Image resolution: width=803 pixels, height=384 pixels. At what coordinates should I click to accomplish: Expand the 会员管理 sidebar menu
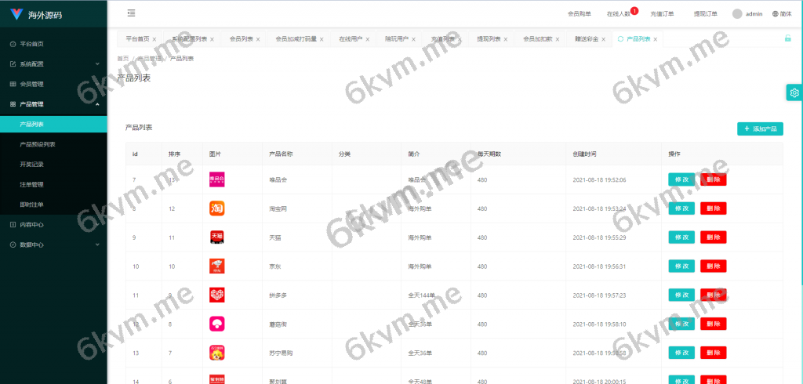tap(54, 84)
